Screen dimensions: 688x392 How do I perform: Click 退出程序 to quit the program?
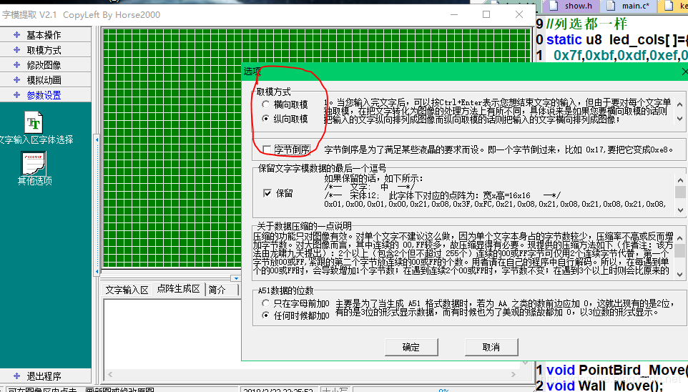[46, 376]
